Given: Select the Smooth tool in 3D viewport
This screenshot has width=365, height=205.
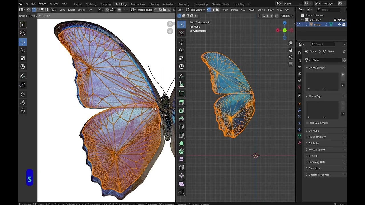Looking at the screenshot, I should (181, 159).
